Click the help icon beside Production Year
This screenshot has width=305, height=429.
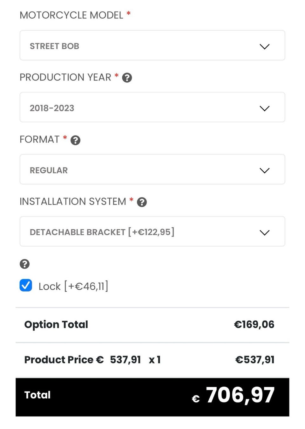click(x=127, y=78)
